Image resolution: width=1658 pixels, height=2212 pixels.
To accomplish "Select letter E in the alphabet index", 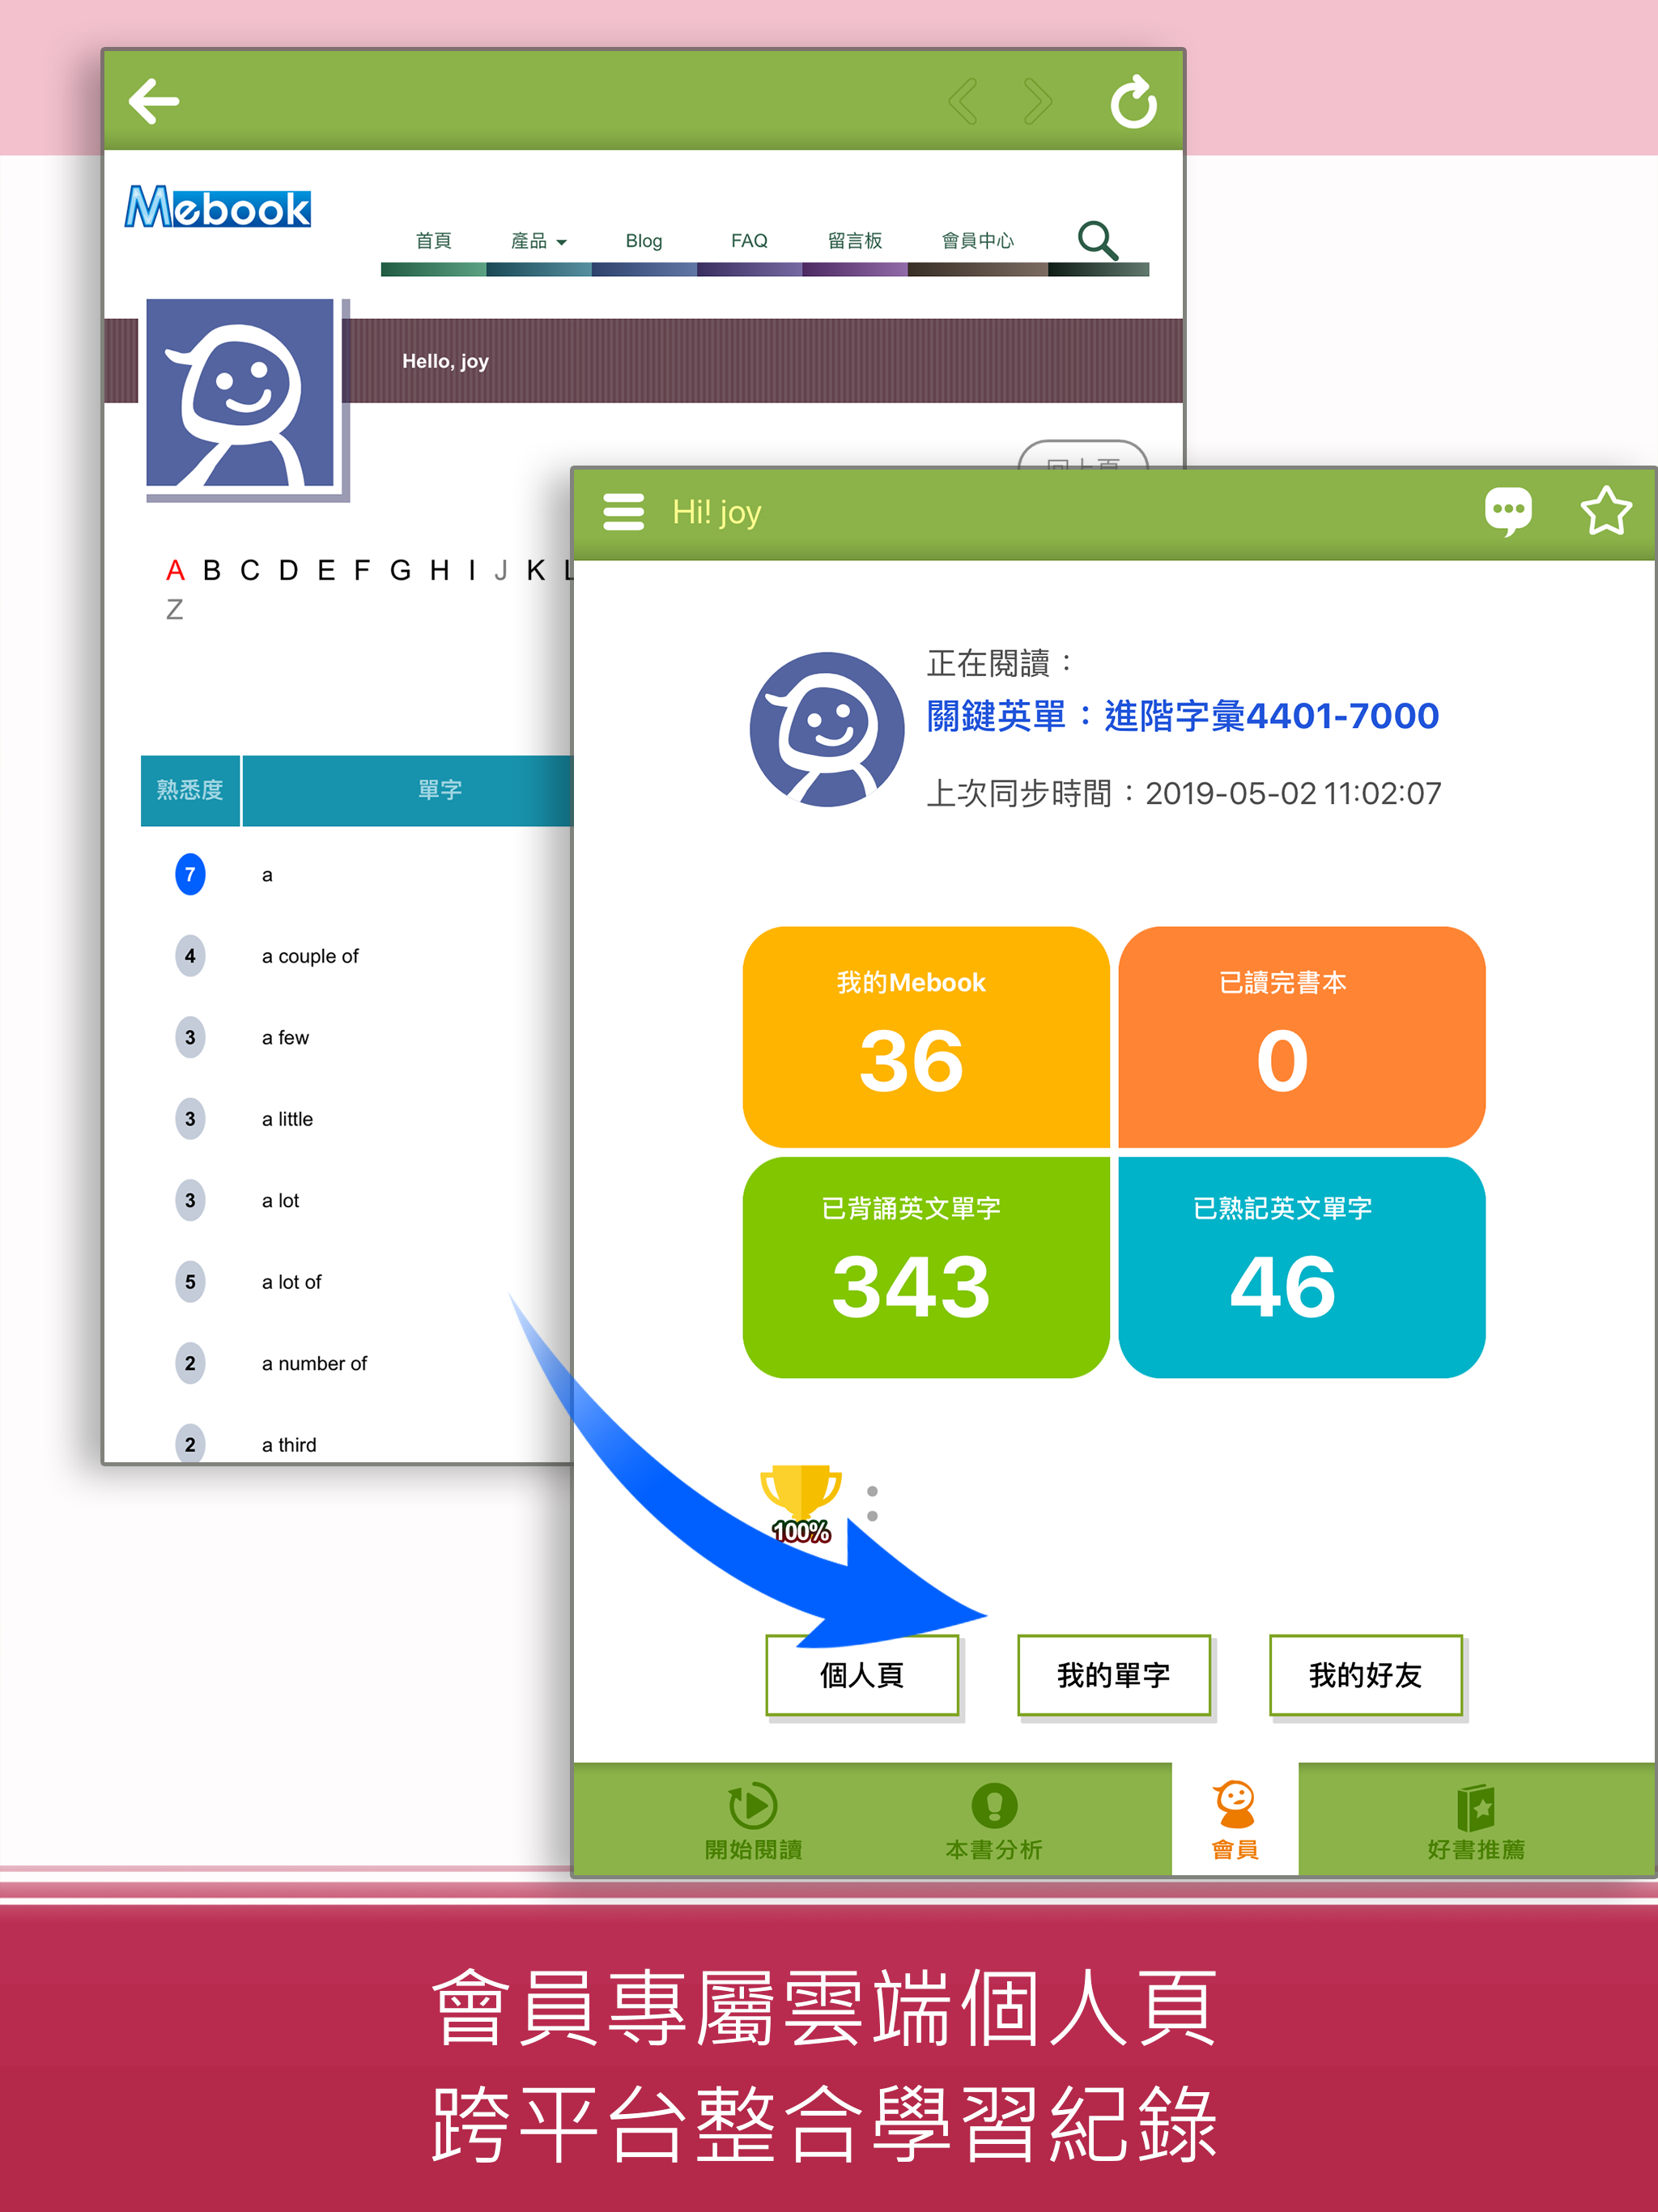I will (x=326, y=571).
